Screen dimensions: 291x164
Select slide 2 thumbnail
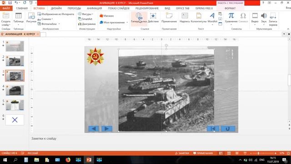[x=15, y=61]
